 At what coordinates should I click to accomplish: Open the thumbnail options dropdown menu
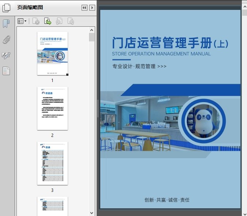coord(22,21)
